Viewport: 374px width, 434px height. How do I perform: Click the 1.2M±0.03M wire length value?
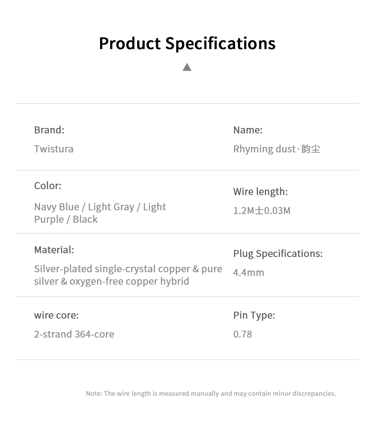coord(262,211)
